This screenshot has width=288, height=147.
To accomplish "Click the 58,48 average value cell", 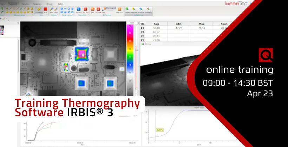I will 156,28.
